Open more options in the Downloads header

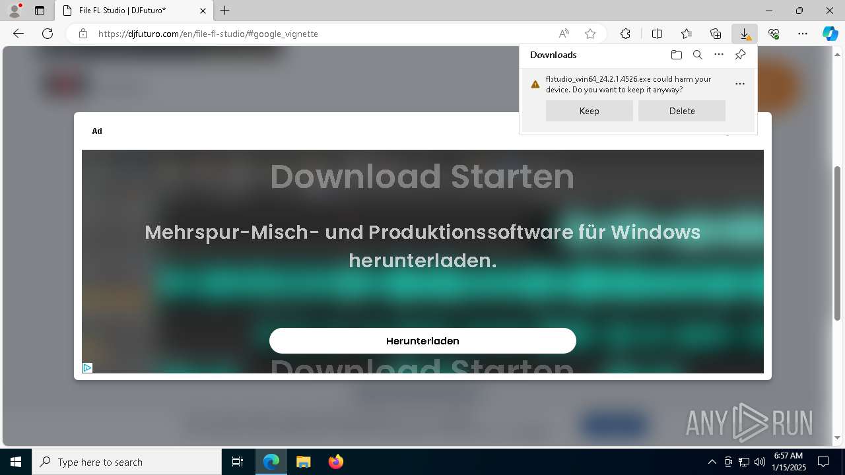coord(719,55)
